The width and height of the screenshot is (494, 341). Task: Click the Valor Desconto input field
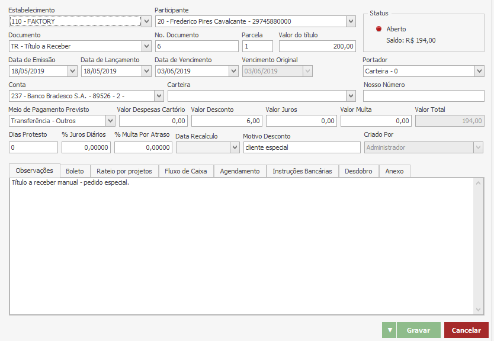226,121
